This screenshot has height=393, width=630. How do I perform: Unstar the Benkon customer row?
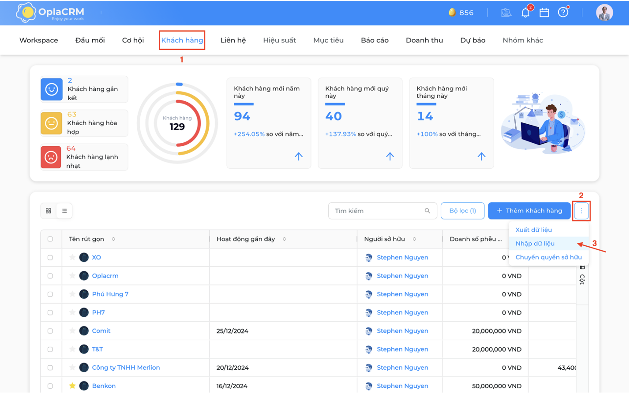point(72,386)
